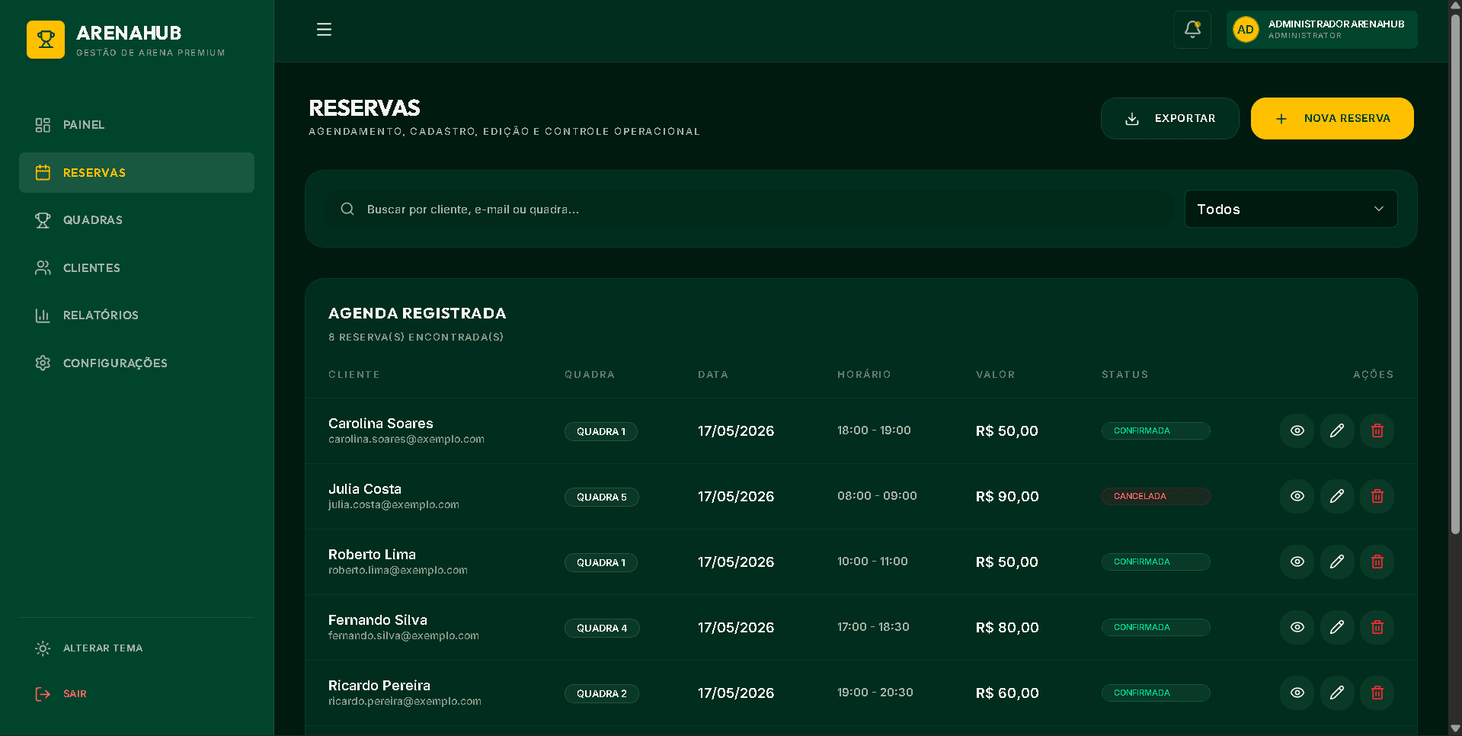
Task: Open the Clientes page
Action: (x=136, y=268)
